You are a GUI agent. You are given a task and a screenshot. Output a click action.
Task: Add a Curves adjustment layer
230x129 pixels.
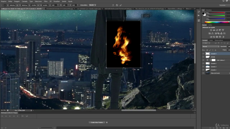coord(217,30)
